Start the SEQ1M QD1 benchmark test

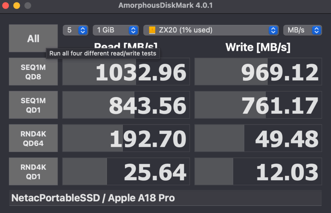33,105
